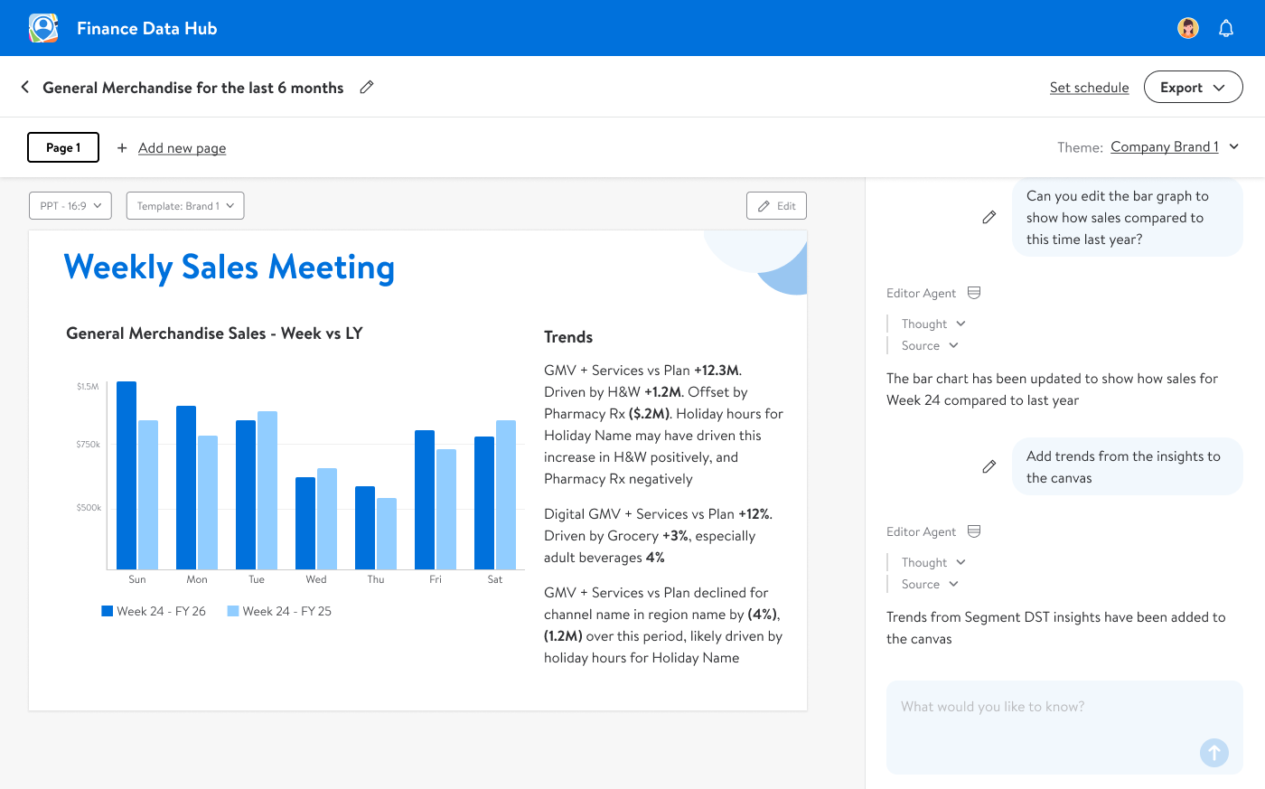Send message with the up arrow button
This screenshot has height=789, width=1265.
pyautogui.click(x=1213, y=752)
